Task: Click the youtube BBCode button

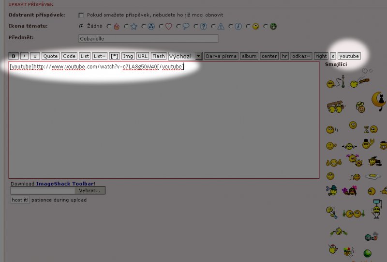Action: (349, 56)
